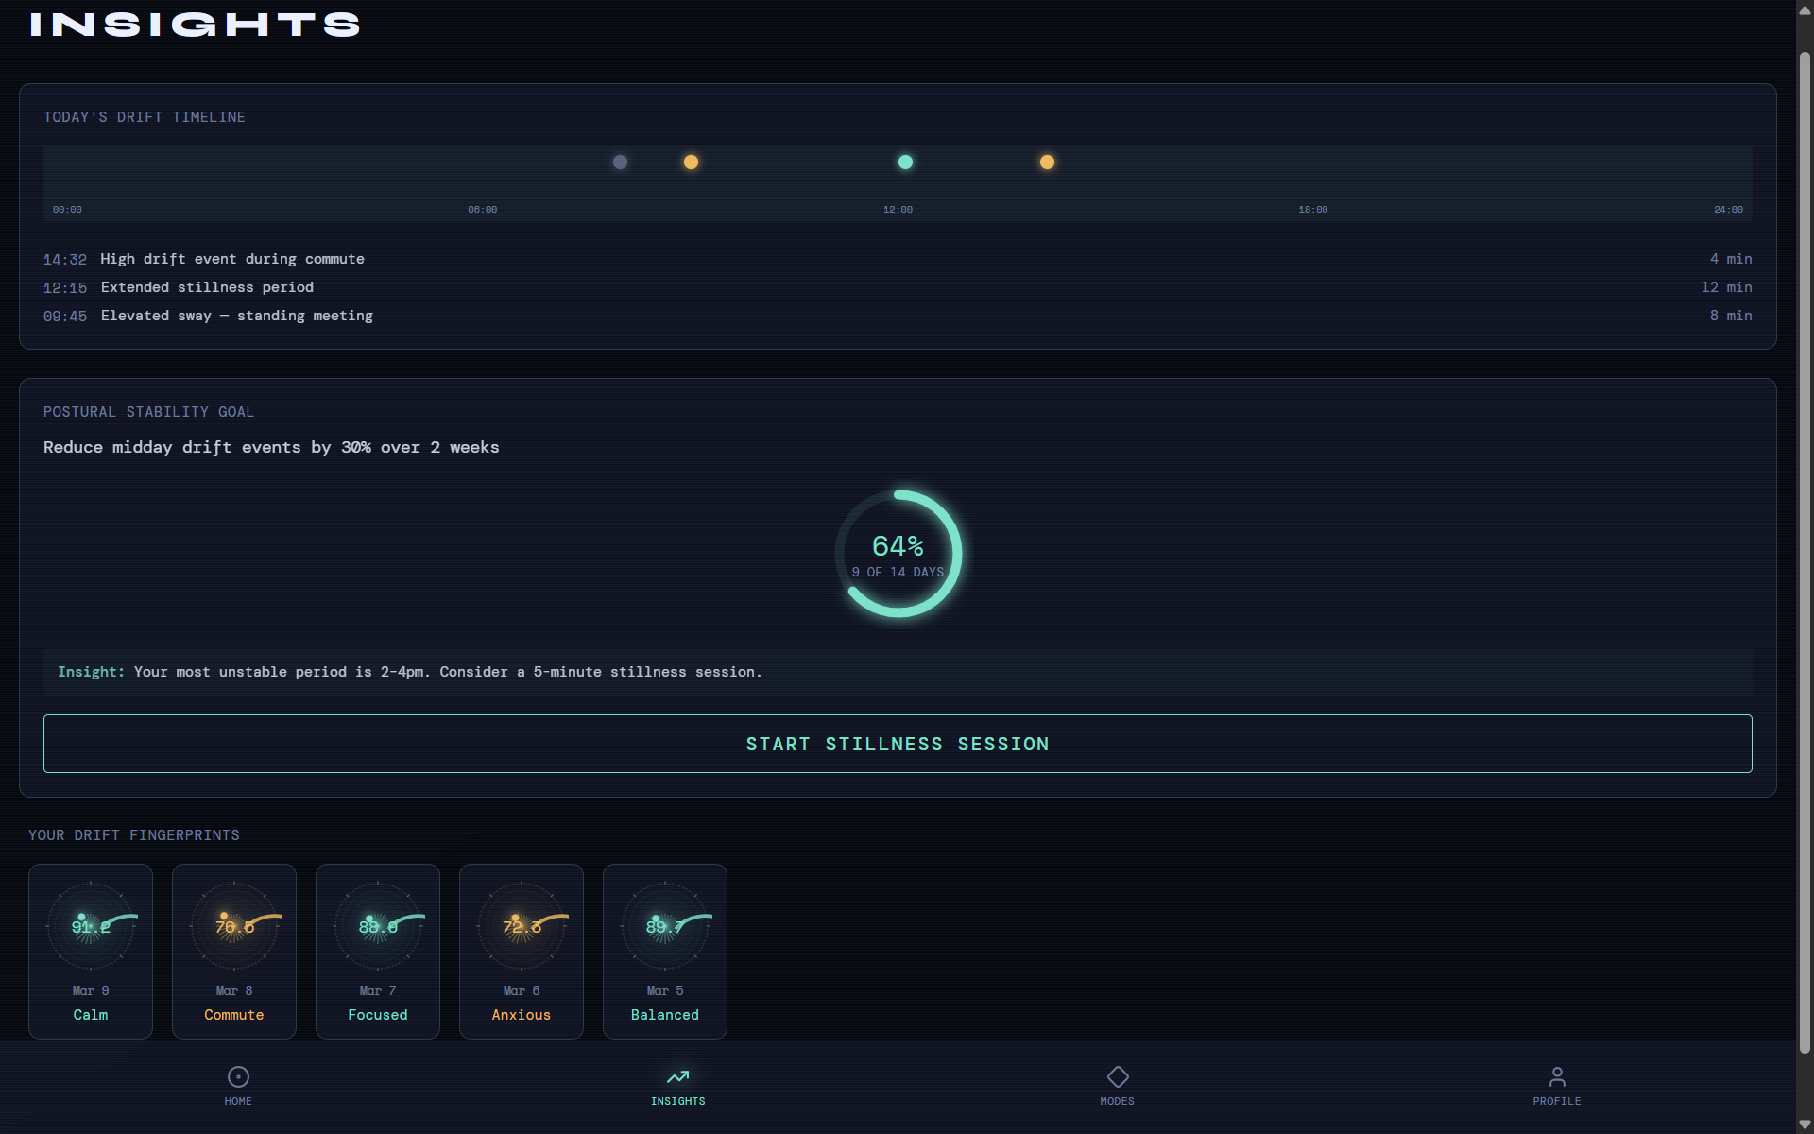Open the Modes diamond icon

1117,1077
